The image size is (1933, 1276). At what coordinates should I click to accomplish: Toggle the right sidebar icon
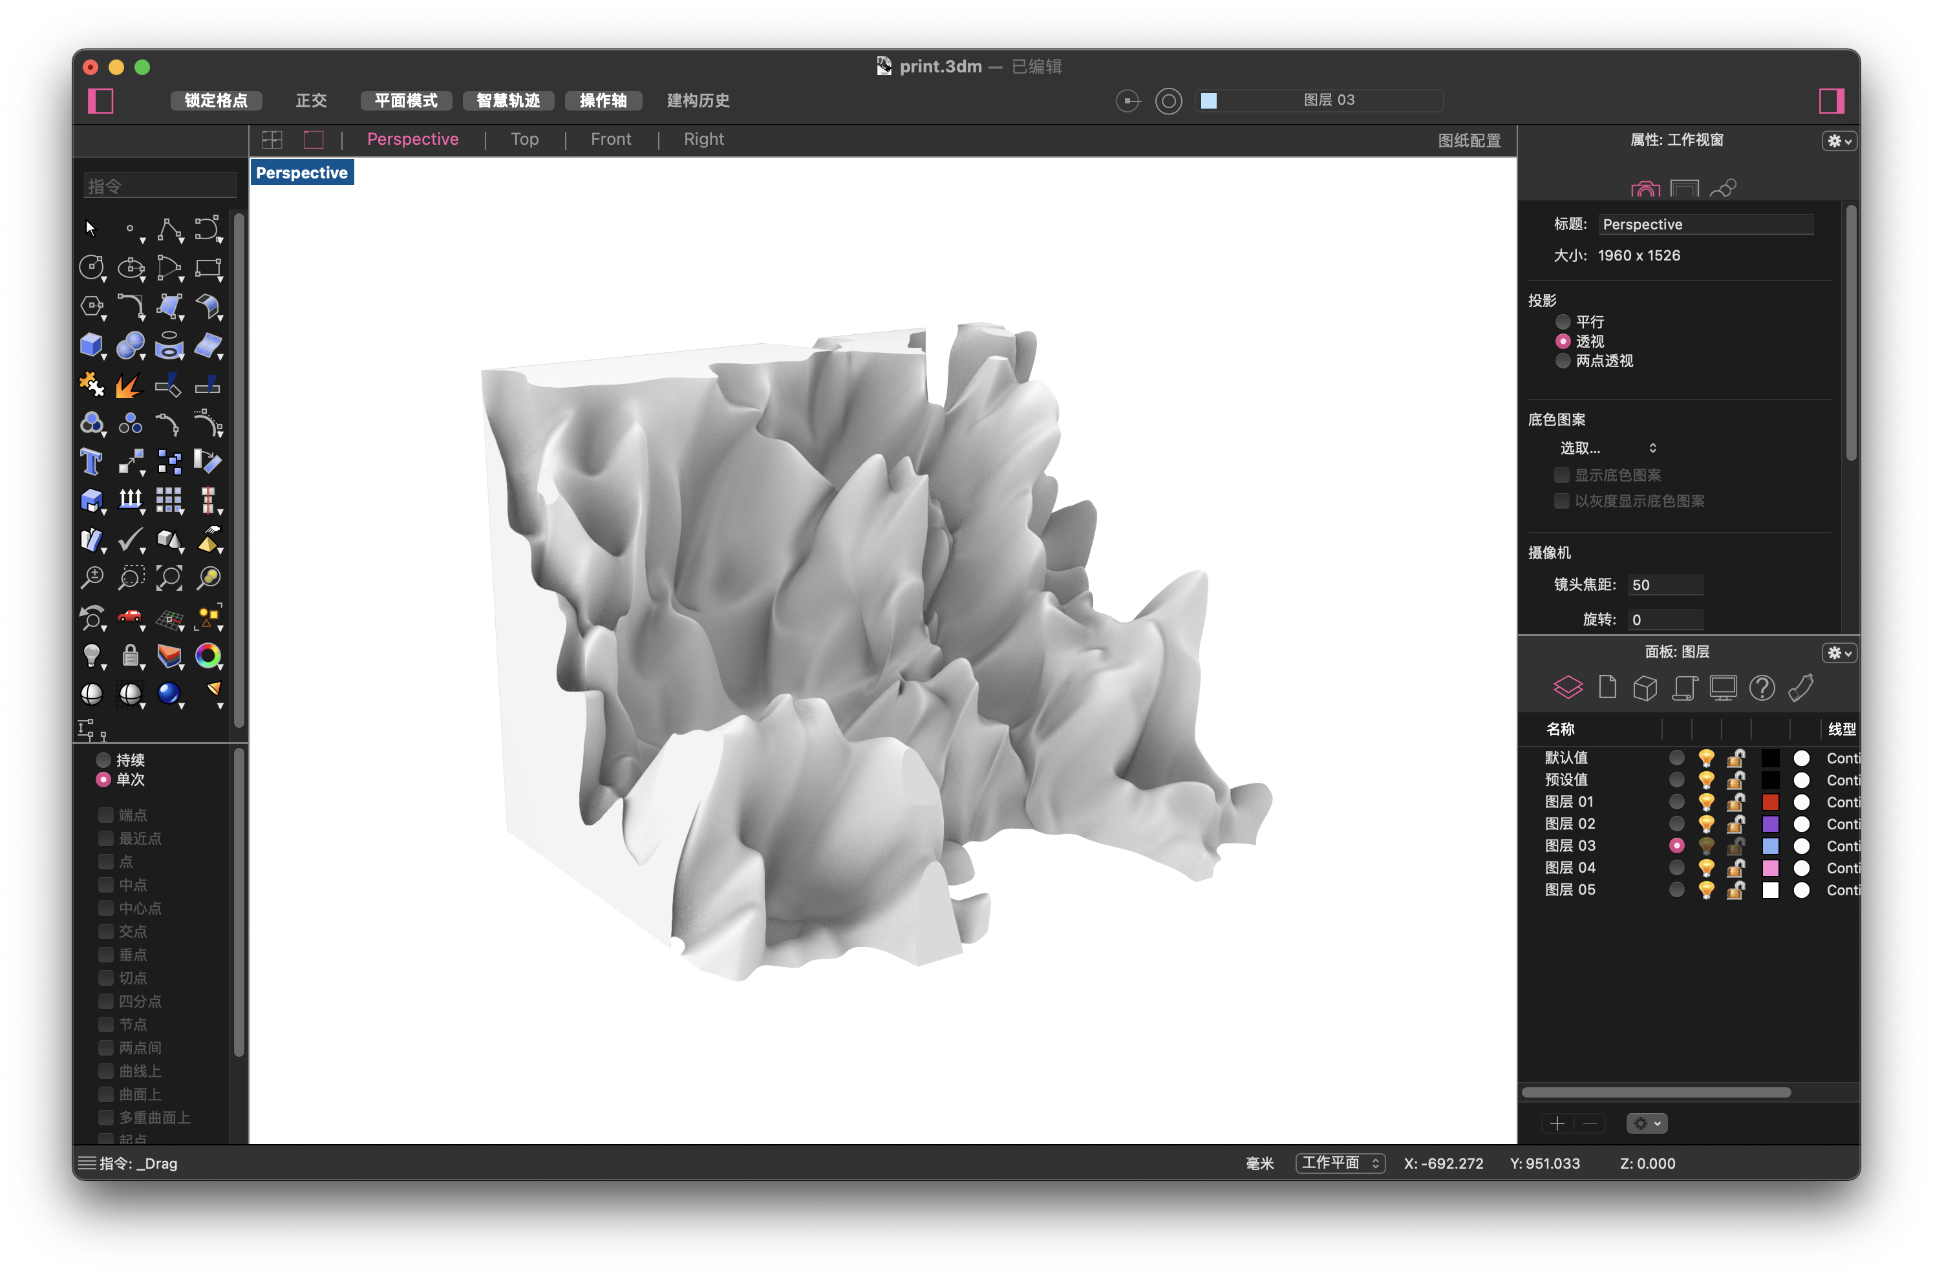pos(1832,101)
